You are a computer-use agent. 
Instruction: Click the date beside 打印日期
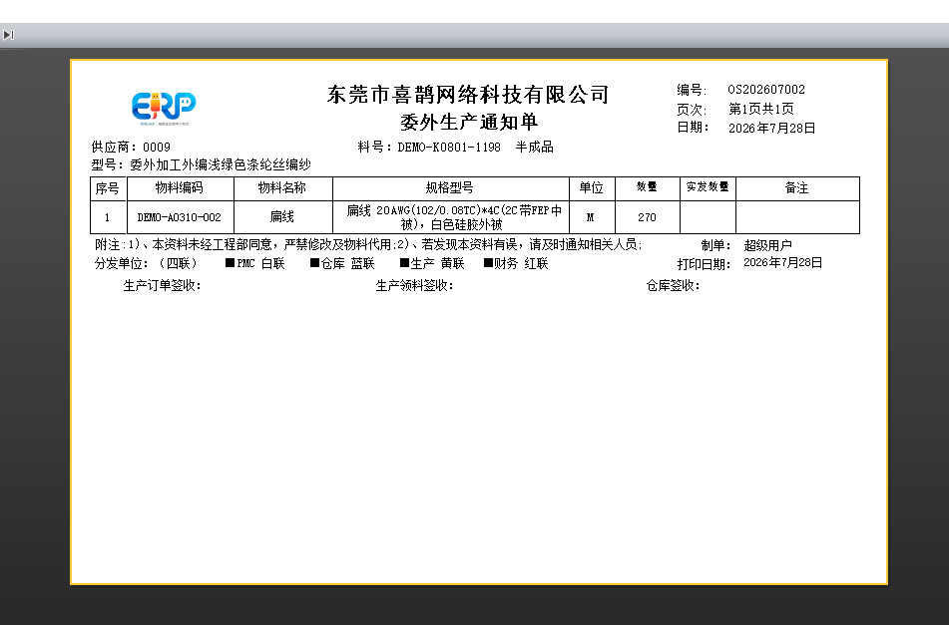pos(782,263)
